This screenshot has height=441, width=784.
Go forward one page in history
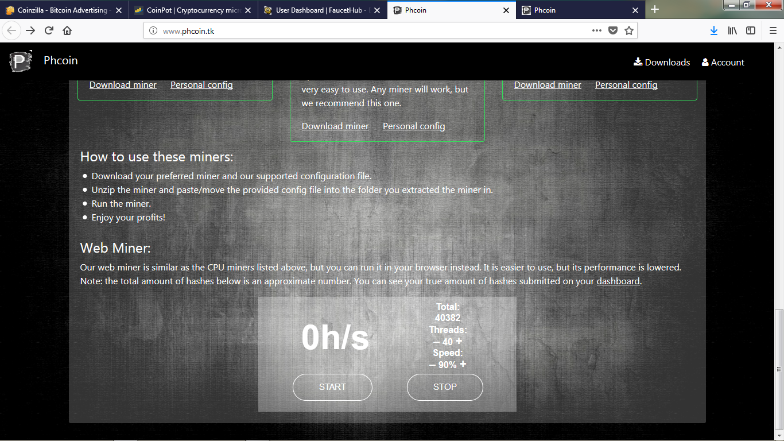30,31
